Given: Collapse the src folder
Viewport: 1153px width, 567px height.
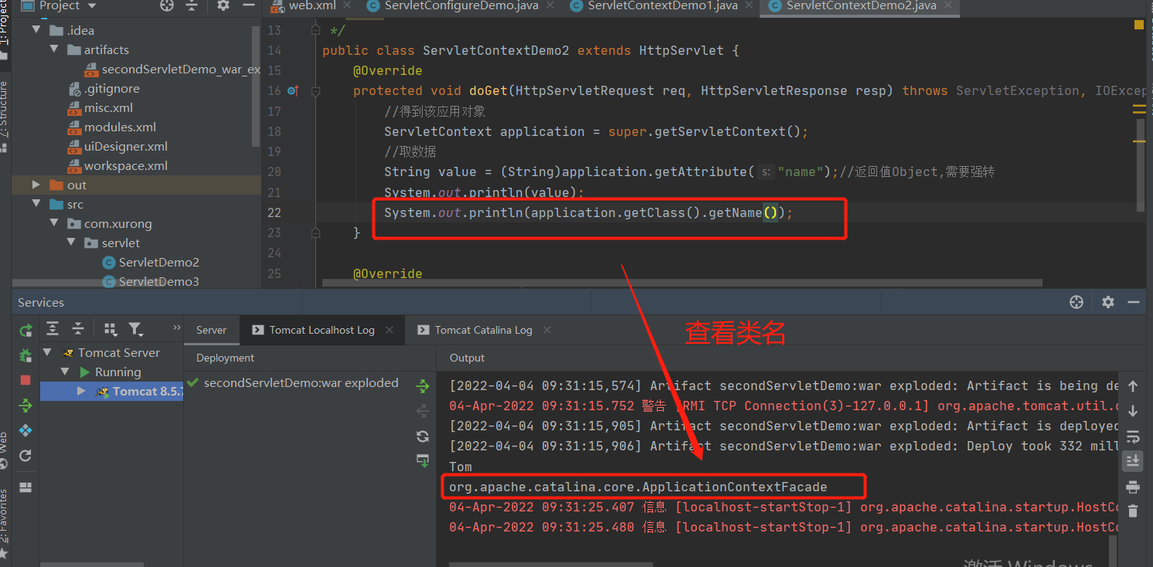Looking at the screenshot, I should (x=36, y=204).
